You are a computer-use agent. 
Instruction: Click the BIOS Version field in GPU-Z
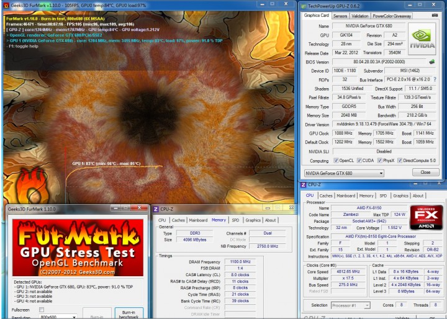[x=379, y=61]
